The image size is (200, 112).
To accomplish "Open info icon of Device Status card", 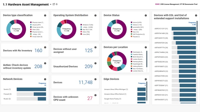I will point(146,15).
